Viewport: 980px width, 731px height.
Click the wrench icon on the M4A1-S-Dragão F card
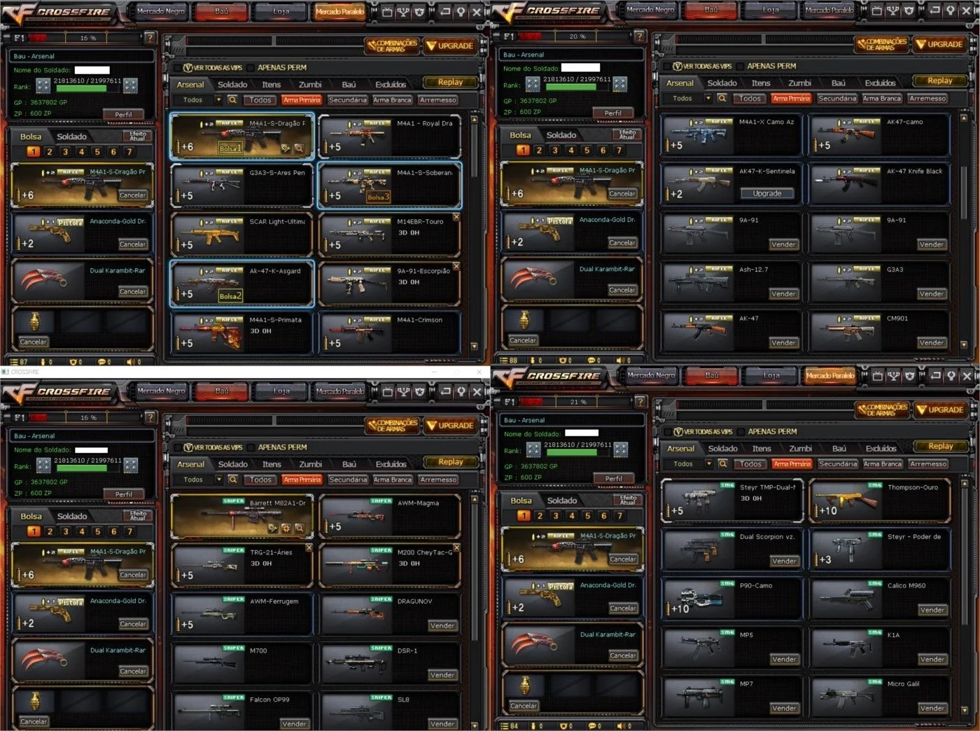click(x=286, y=148)
